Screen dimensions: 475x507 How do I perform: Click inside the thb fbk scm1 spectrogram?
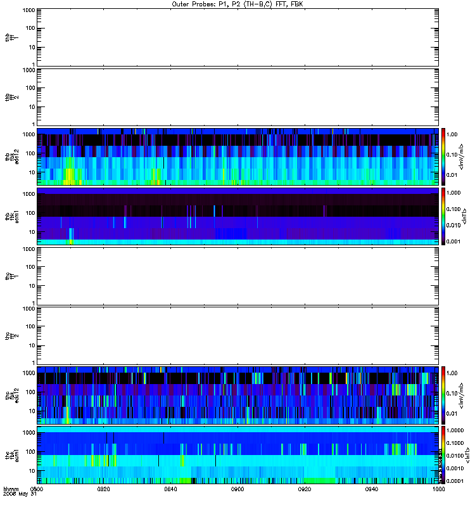(237, 216)
